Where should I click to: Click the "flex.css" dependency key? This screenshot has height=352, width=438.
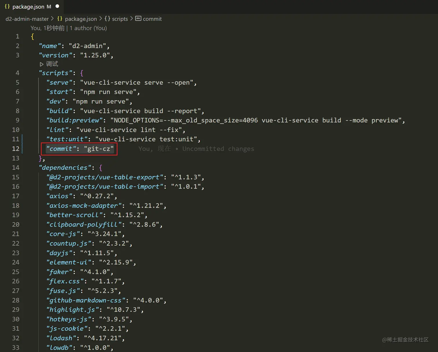click(65, 281)
